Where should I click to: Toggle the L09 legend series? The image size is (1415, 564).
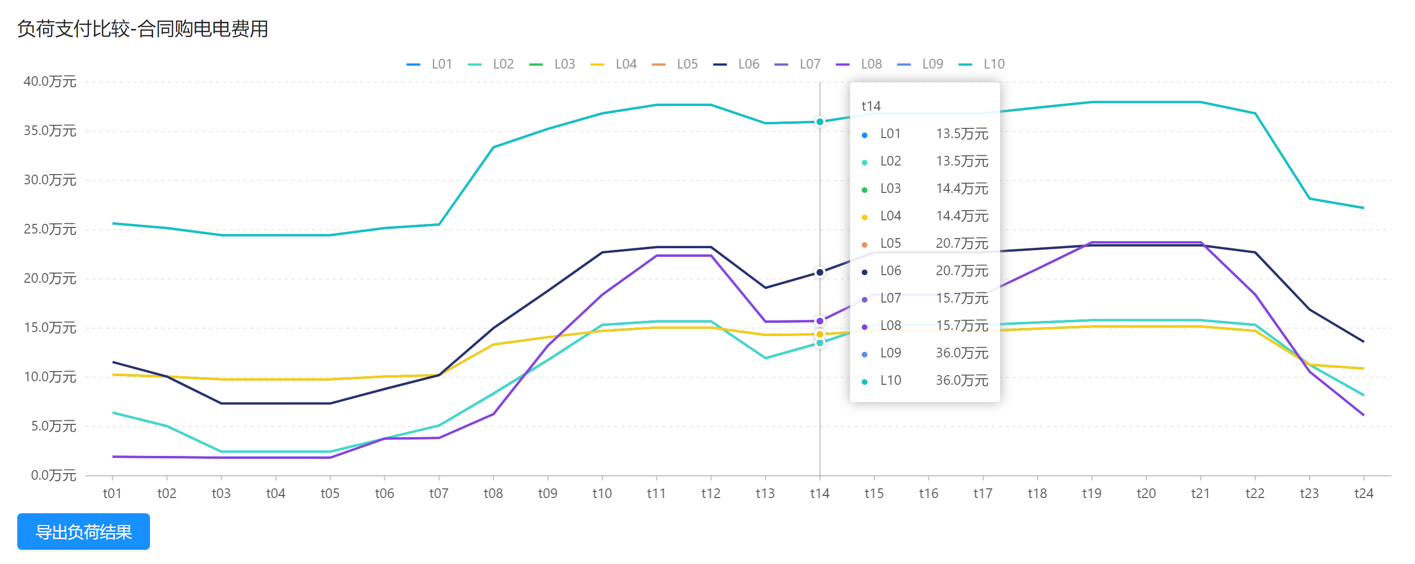pyautogui.click(x=920, y=64)
